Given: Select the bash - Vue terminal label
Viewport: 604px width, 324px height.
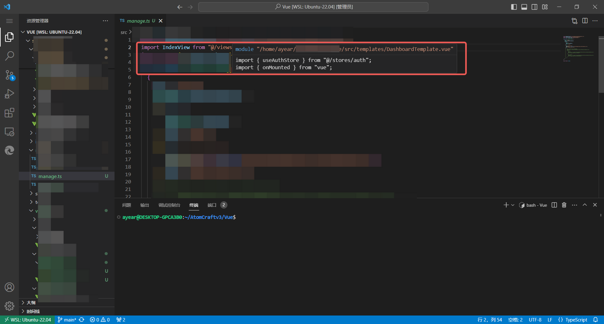Looking at the screenshot, I should 533,205.
